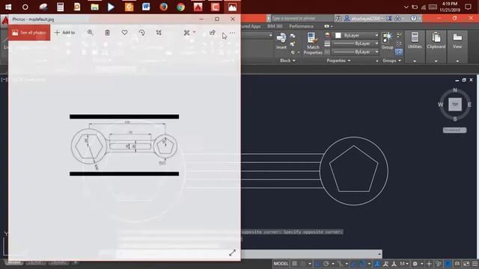Open the Windows Start menu

8,7
